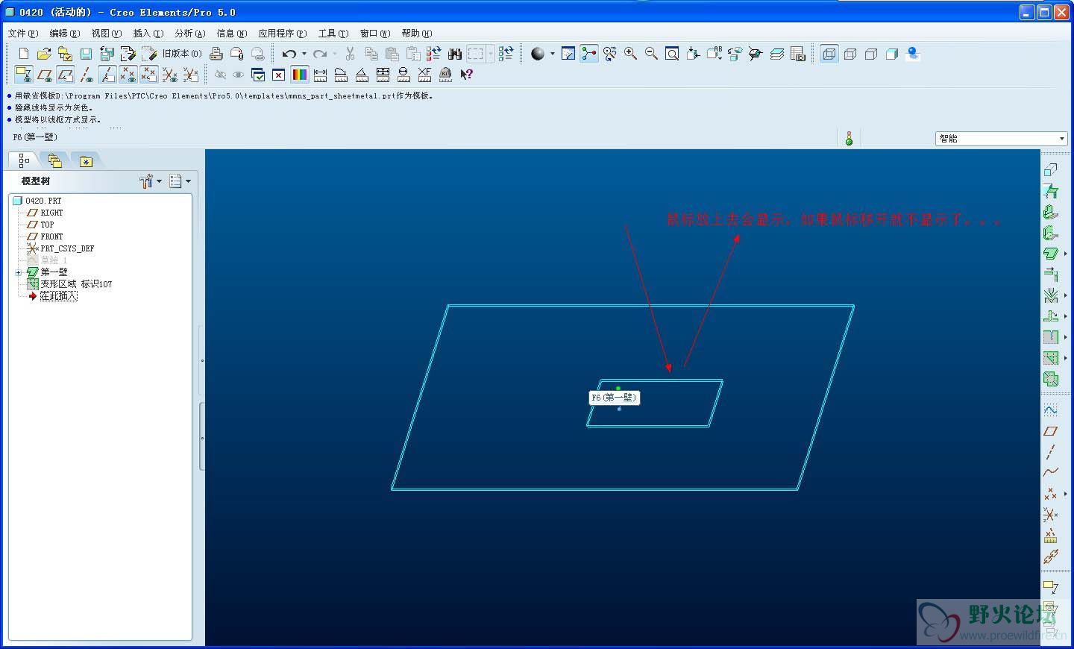Open the 文件(F) menu
This screenshot has width=1074, height=649.
coord(23,34)
